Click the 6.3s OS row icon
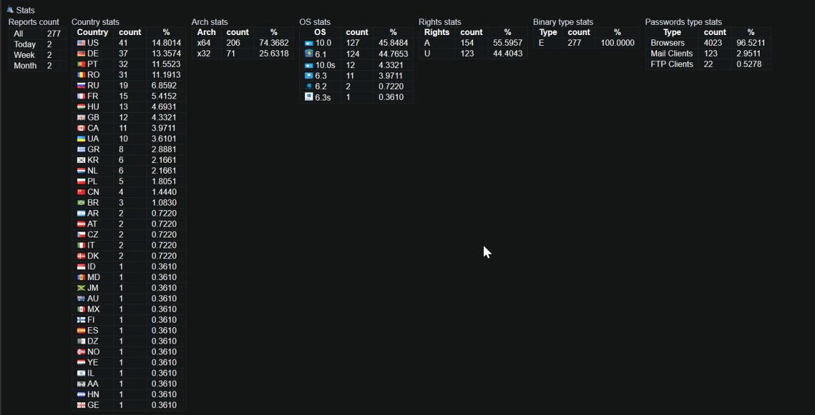Image resolution: width=815 pixels, height=415 pixels. 309,97
